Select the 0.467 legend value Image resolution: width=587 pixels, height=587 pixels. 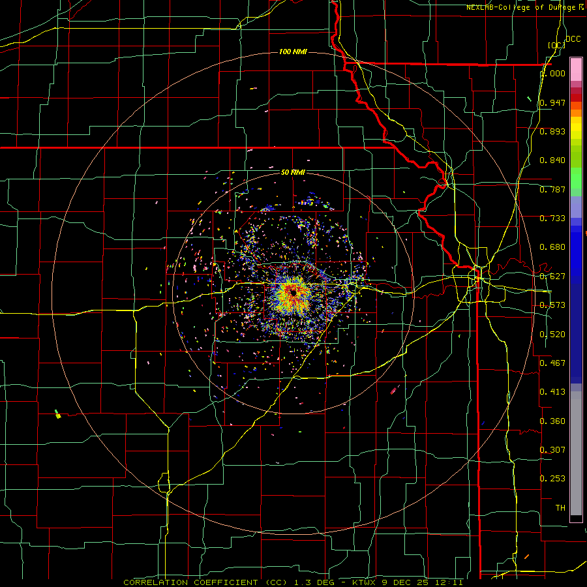(x=552, y=363)
